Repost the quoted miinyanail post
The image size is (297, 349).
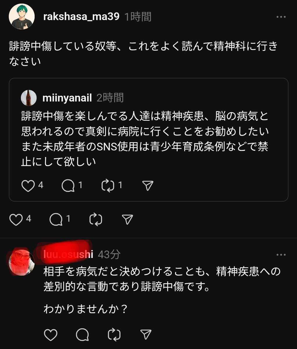[108, 186]
